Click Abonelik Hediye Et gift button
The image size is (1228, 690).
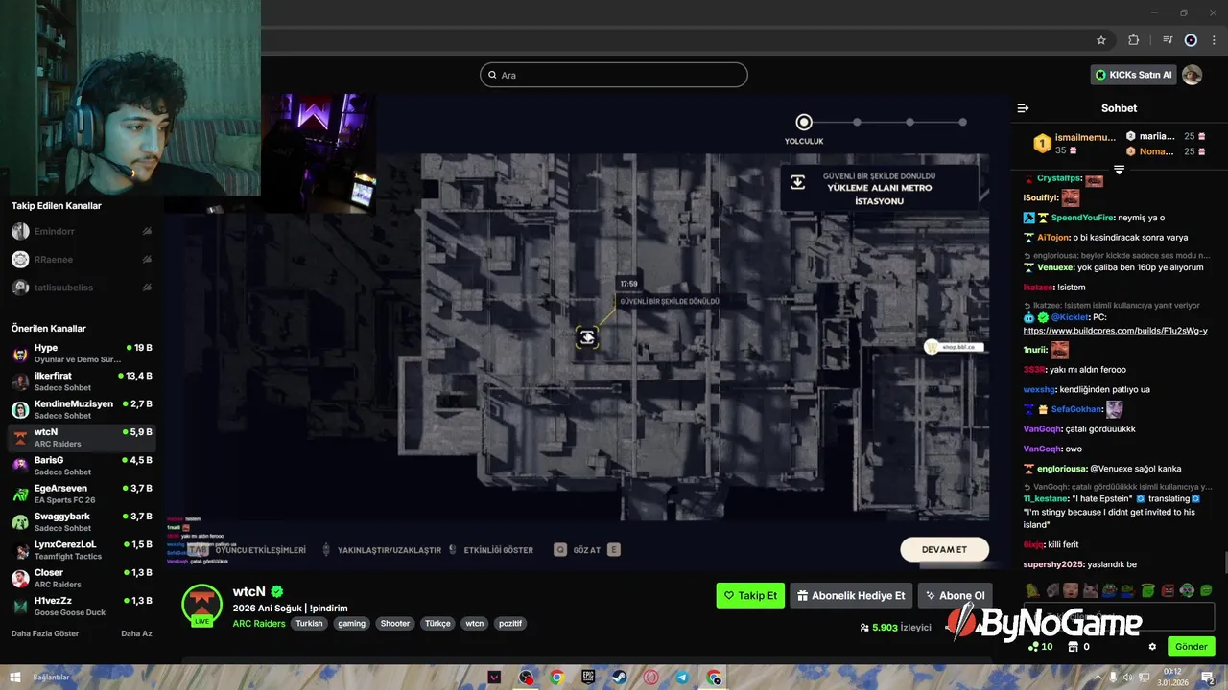[x=851, y=595]
